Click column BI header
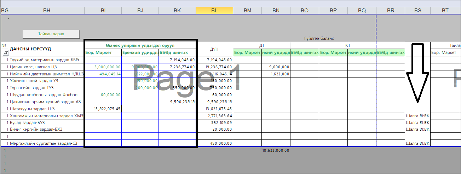This screenshot has width=461, height=174. coord(103,11)
